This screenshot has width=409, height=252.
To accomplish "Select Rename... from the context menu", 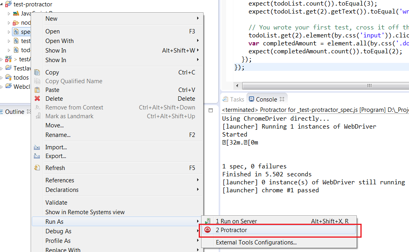I will click(58, 135).
